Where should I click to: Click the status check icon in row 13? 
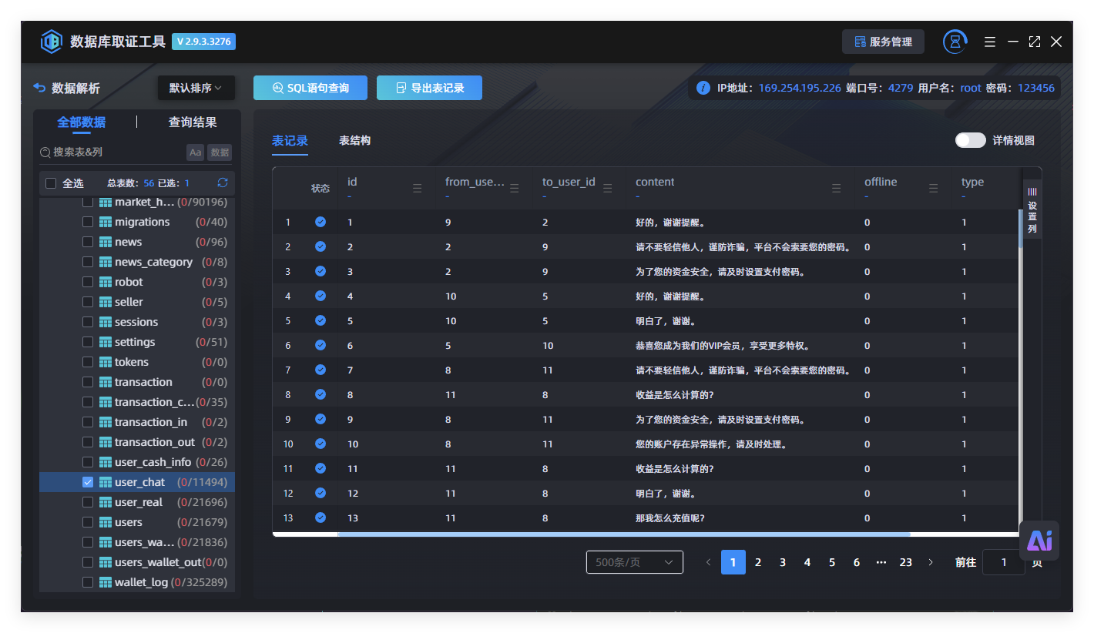click(x=320, y=517)
